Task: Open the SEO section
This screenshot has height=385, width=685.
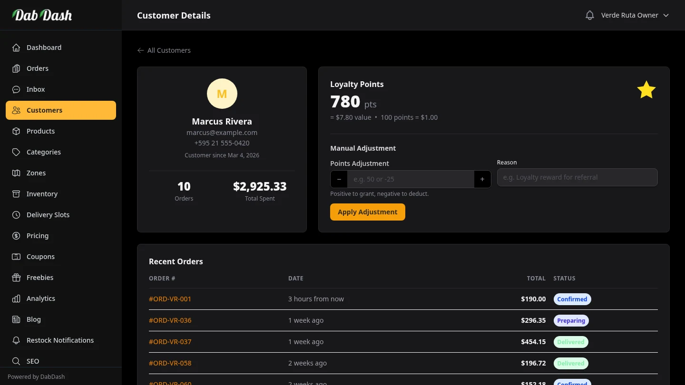Action: tap(32, 361)
